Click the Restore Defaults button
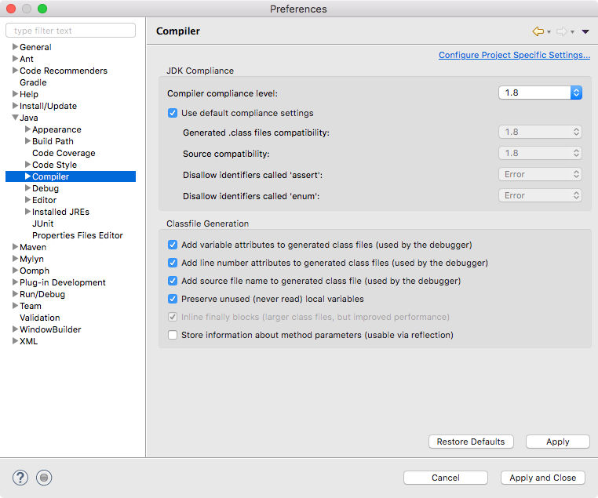598x498 pixels. tap(471, 442)
